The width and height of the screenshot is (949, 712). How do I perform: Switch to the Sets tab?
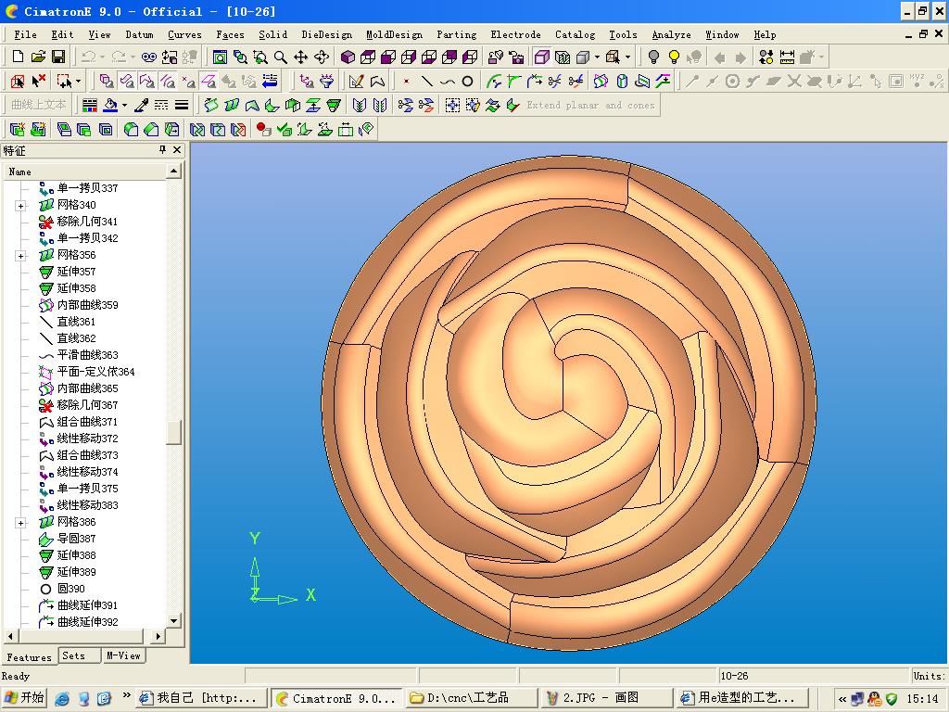tap(74, 655)
